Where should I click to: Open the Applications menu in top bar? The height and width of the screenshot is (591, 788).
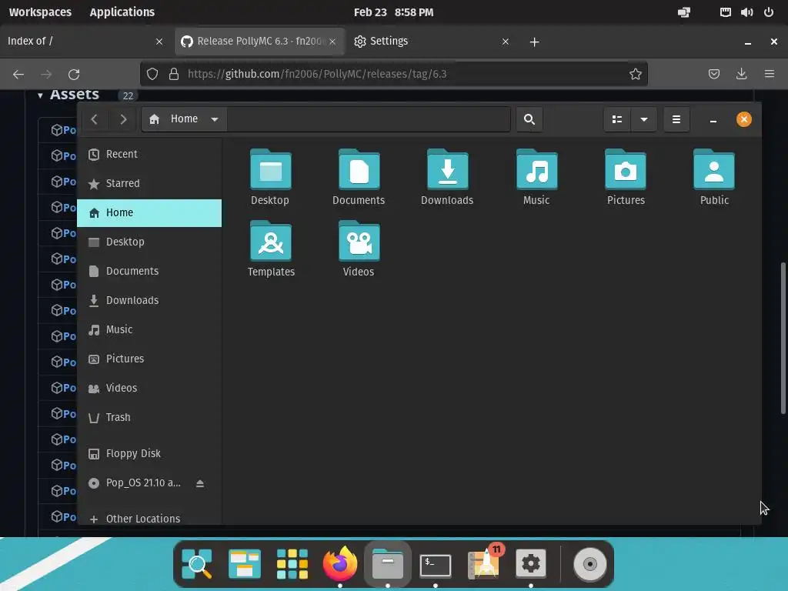[122, 12]
